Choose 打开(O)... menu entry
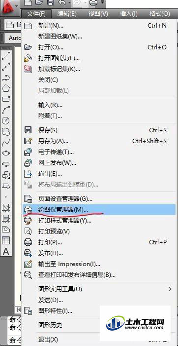This screenshot has width=178, height=346. pos(99,47)
